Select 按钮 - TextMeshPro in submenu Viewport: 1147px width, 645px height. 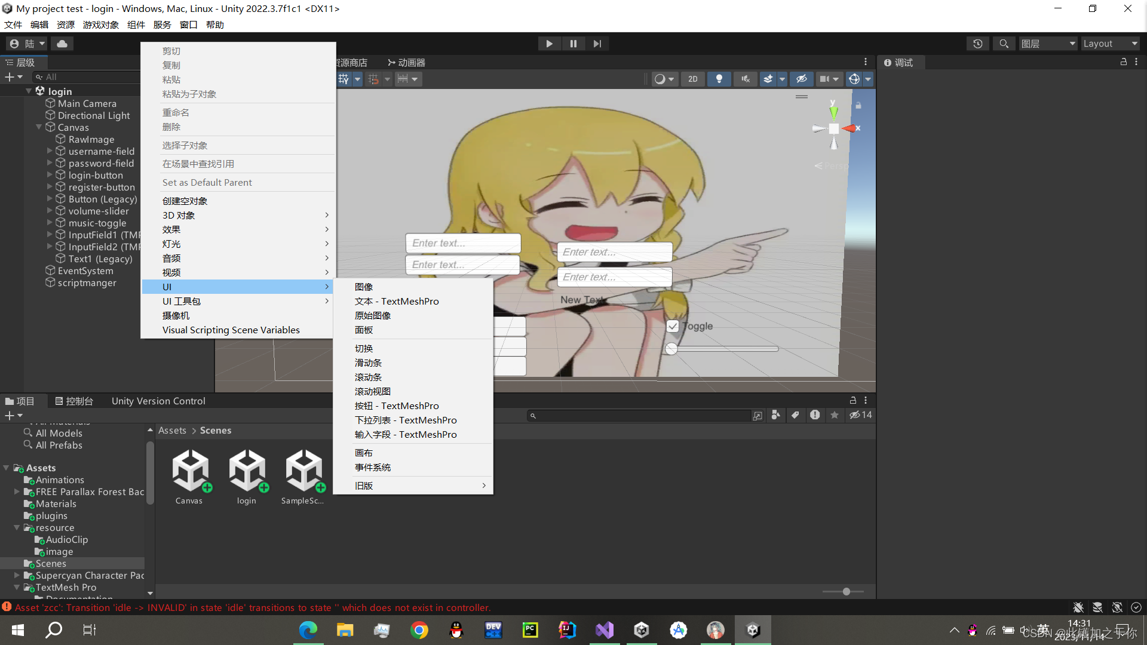point(413,406)
